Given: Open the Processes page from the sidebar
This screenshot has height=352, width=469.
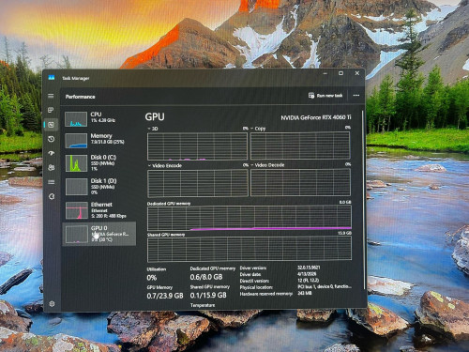Looking at the screenshot, I should pos(51,110).
